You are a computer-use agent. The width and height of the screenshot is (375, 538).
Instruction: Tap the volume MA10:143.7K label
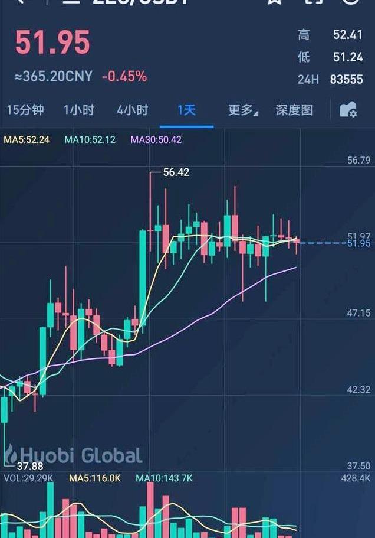(164, 478)
